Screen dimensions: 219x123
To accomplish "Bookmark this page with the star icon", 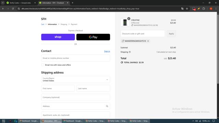I will pos(187,9).
